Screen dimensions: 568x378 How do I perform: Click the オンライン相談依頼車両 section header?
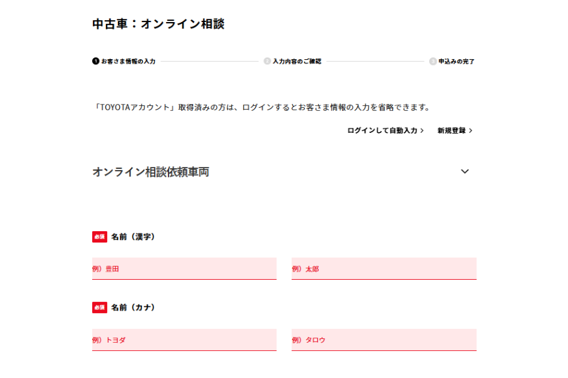coord(151,171)
